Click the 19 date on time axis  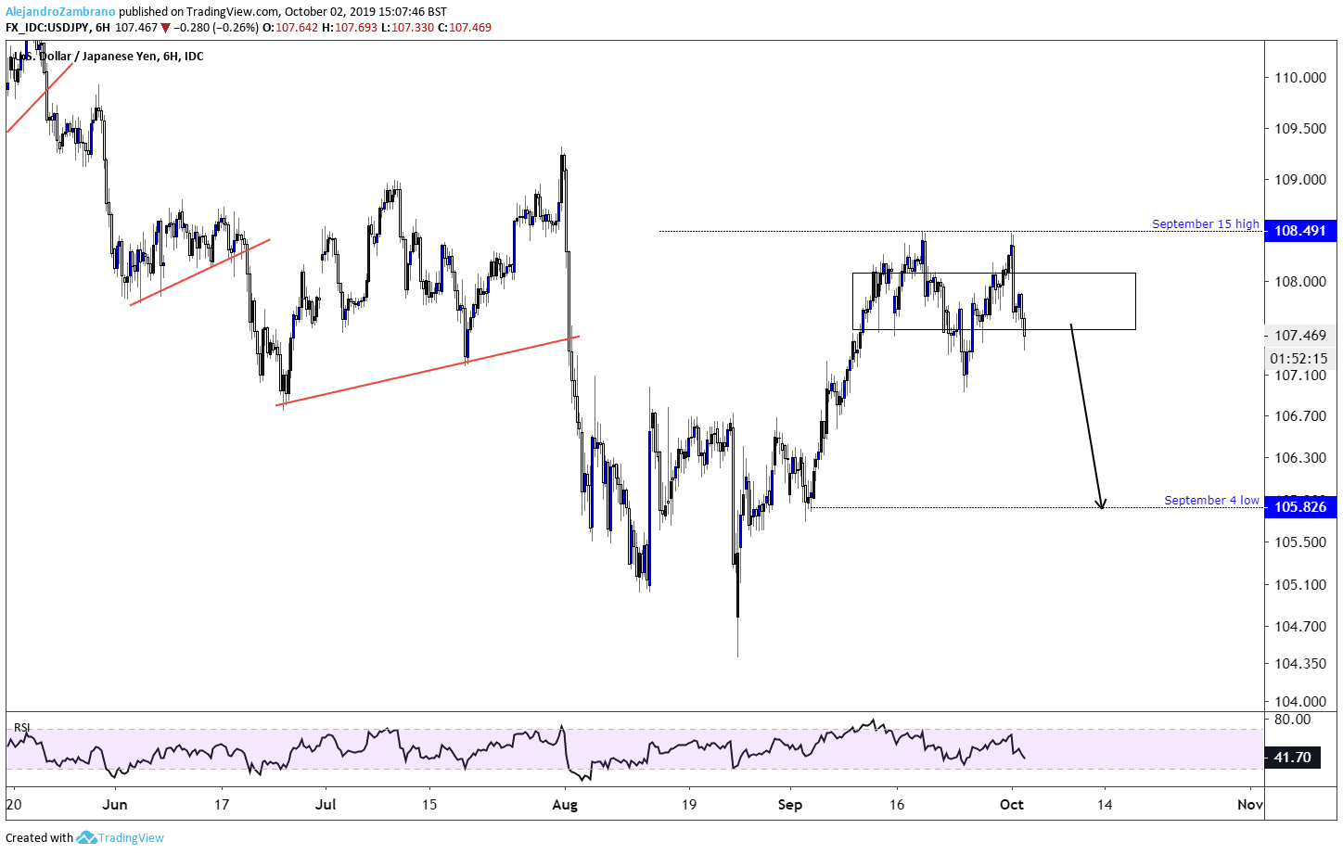689,804
